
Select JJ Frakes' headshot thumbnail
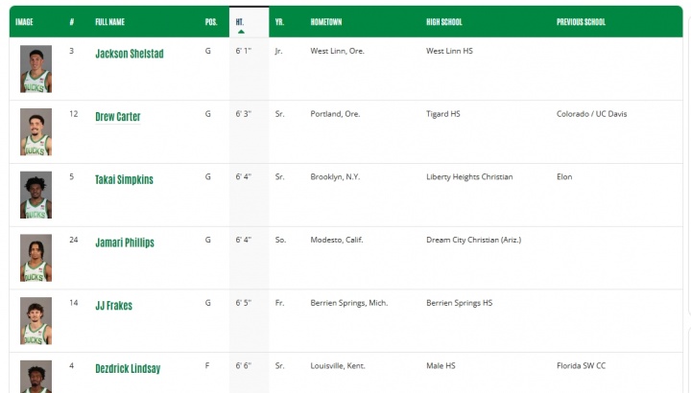tap(36, 321)
